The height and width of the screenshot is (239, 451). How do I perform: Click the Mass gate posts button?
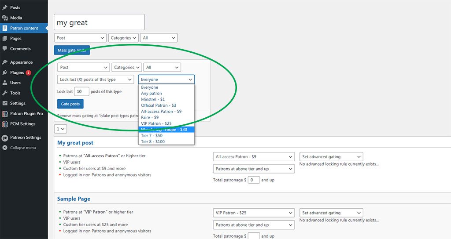coord(72,50)
